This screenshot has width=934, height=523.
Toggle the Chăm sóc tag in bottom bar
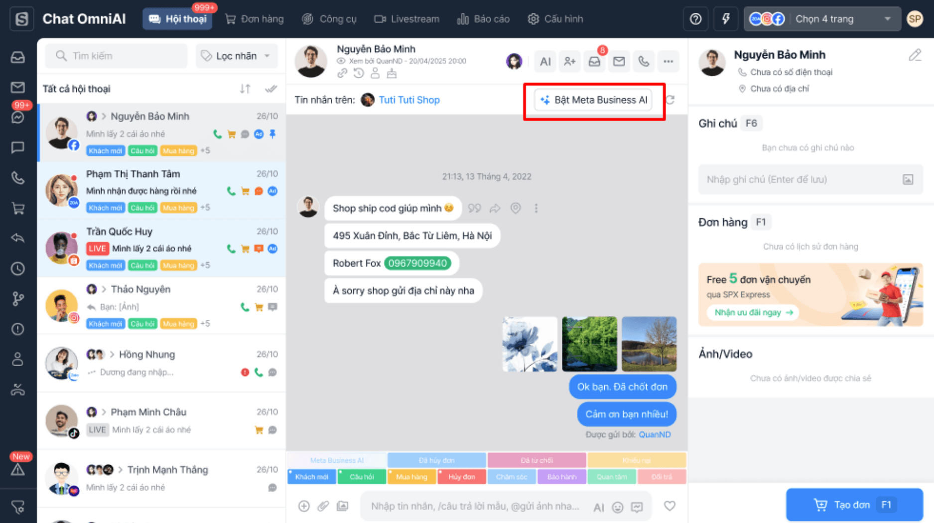512,477
